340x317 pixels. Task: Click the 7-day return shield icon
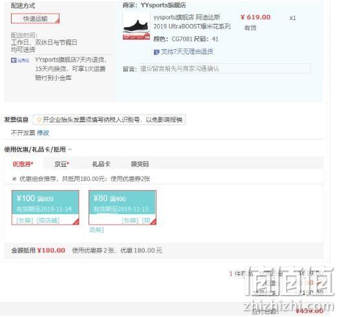click(x=156, y=52)
